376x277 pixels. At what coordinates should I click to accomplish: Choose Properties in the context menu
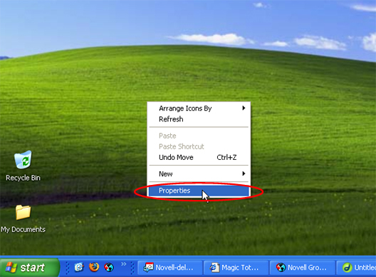point(199,191)
